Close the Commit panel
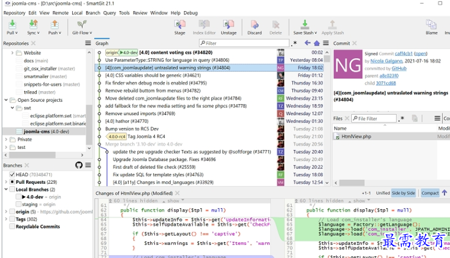Screen dimensions: 450x258 point(355,43)
